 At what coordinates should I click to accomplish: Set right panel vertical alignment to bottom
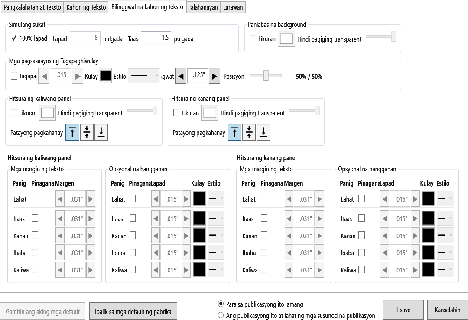[263, 132]
